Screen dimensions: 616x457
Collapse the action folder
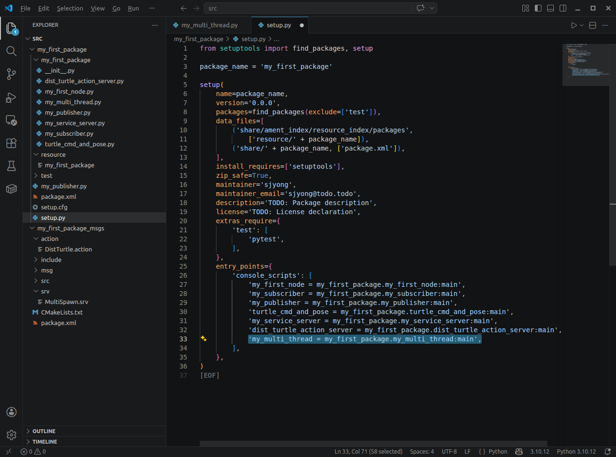tap(94, 239)
